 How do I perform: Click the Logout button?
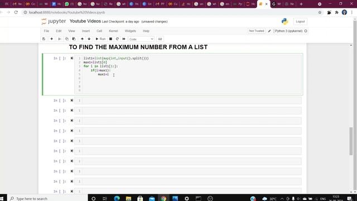[300, 21]
